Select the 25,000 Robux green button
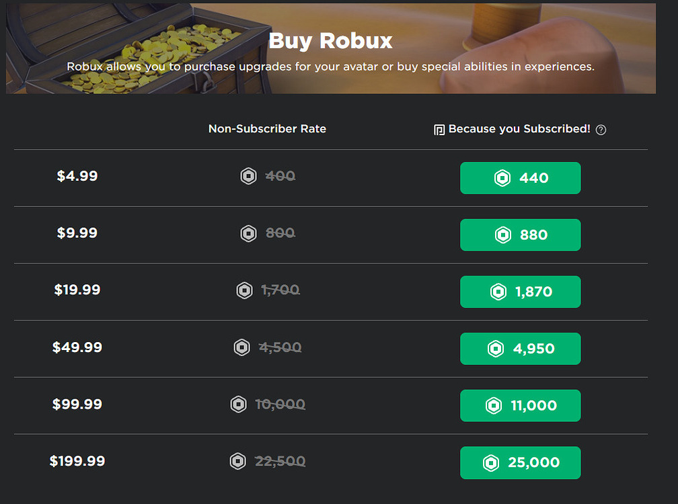 click(x=520, y=462)
